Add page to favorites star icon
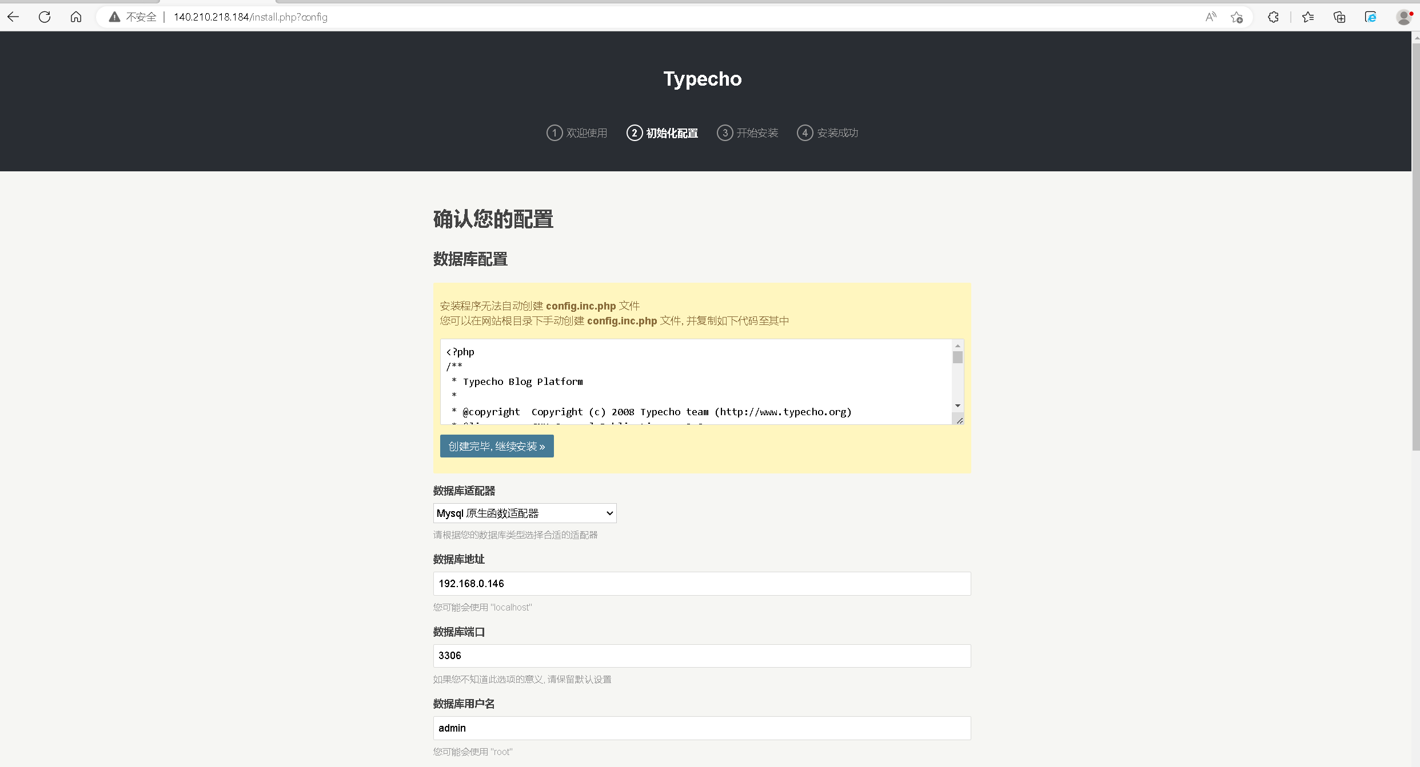 pyautogui.click(x=1237, y=17)
